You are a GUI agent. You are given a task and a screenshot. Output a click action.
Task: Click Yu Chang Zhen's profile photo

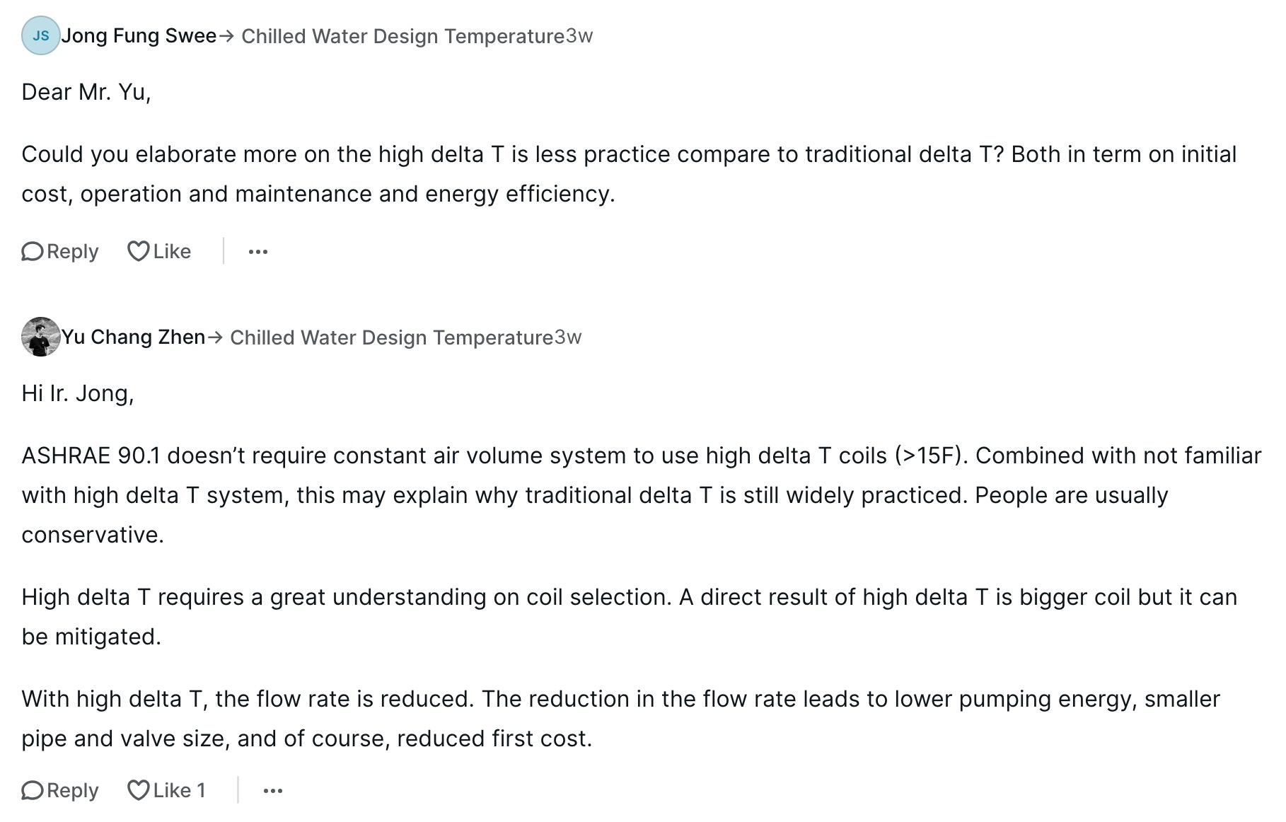click(x=41, y=337)
